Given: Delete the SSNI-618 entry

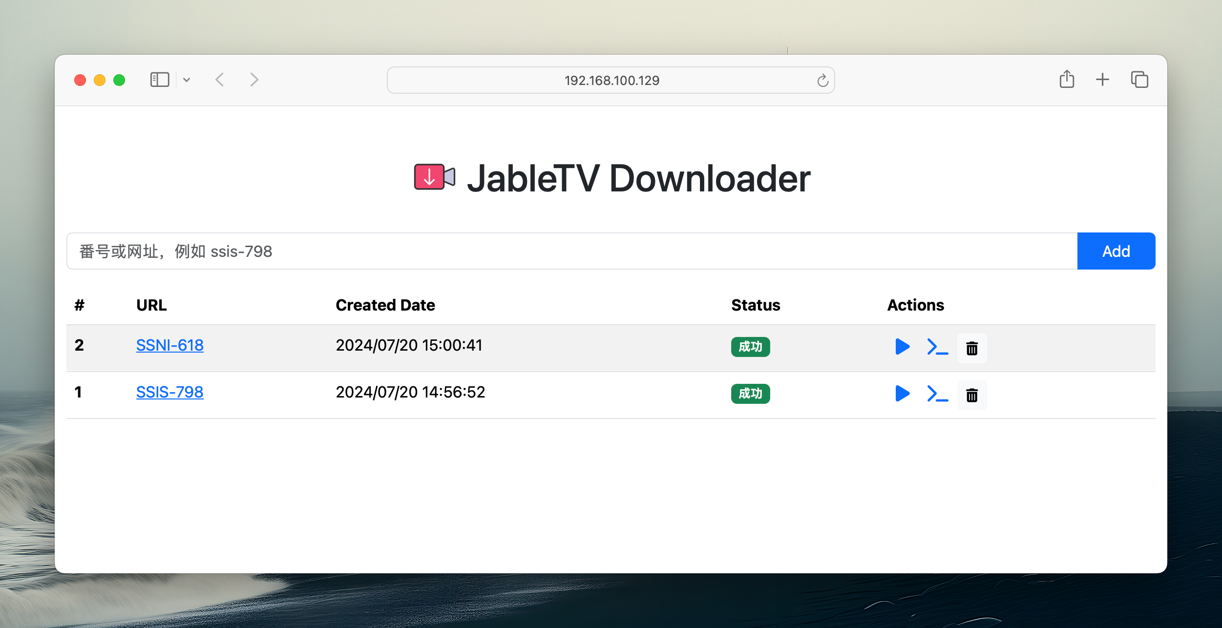Looking at the screenshot, I should click(972, 348).
